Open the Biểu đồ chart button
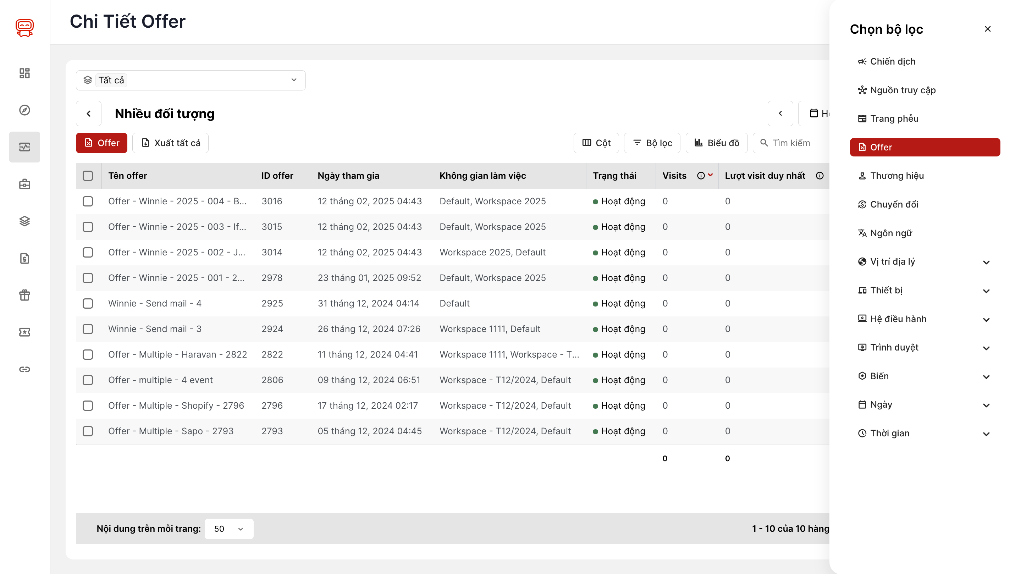The image size is (1021, 574). 716,143
